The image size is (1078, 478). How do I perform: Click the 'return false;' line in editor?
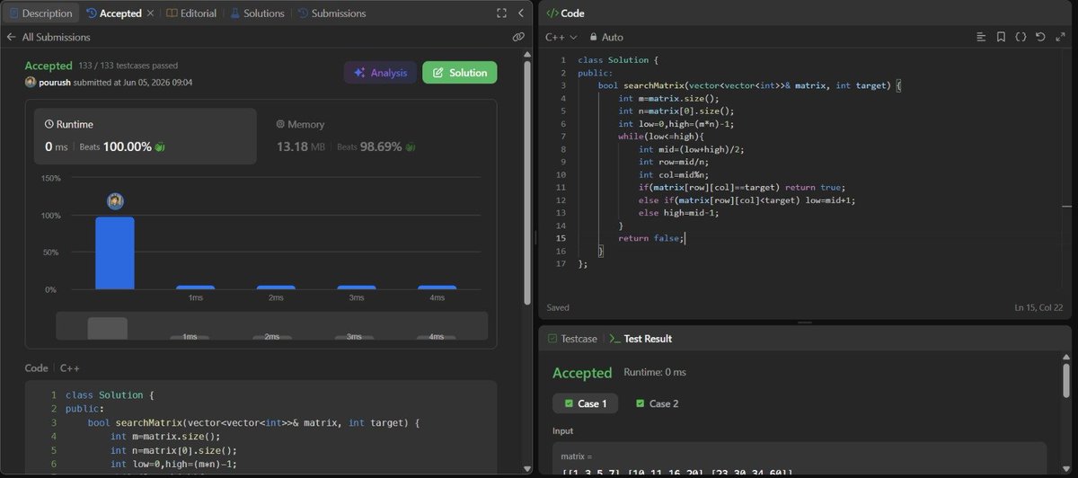point(651,238)
